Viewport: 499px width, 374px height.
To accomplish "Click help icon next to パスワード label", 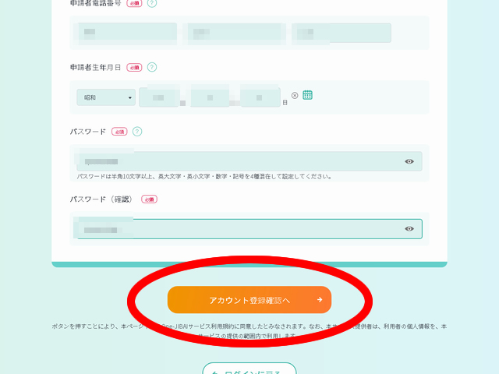I will tap(137, 132).
